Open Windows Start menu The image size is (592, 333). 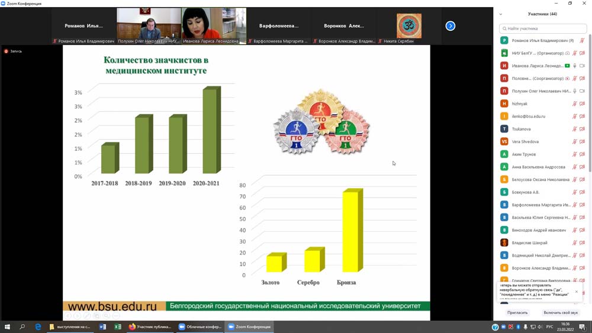(x=7, y=326)
